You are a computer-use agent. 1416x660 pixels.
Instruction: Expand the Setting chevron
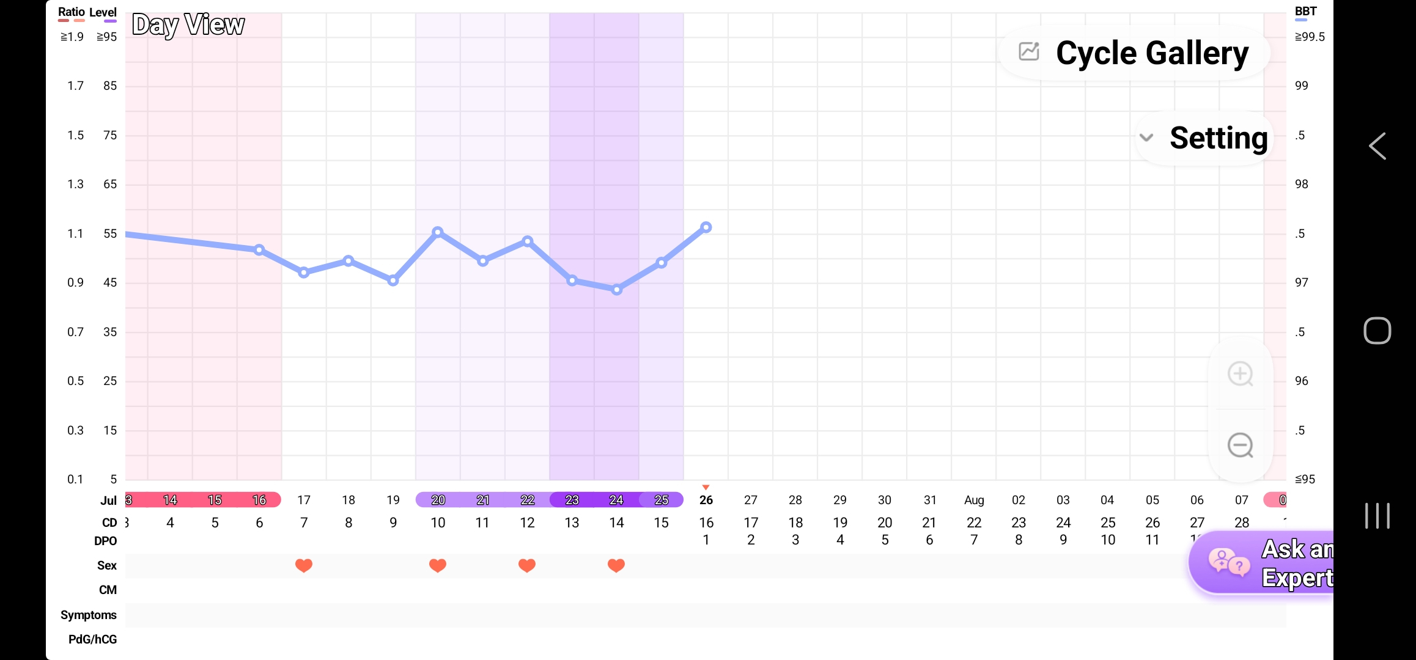click(x=1146, y=137)
